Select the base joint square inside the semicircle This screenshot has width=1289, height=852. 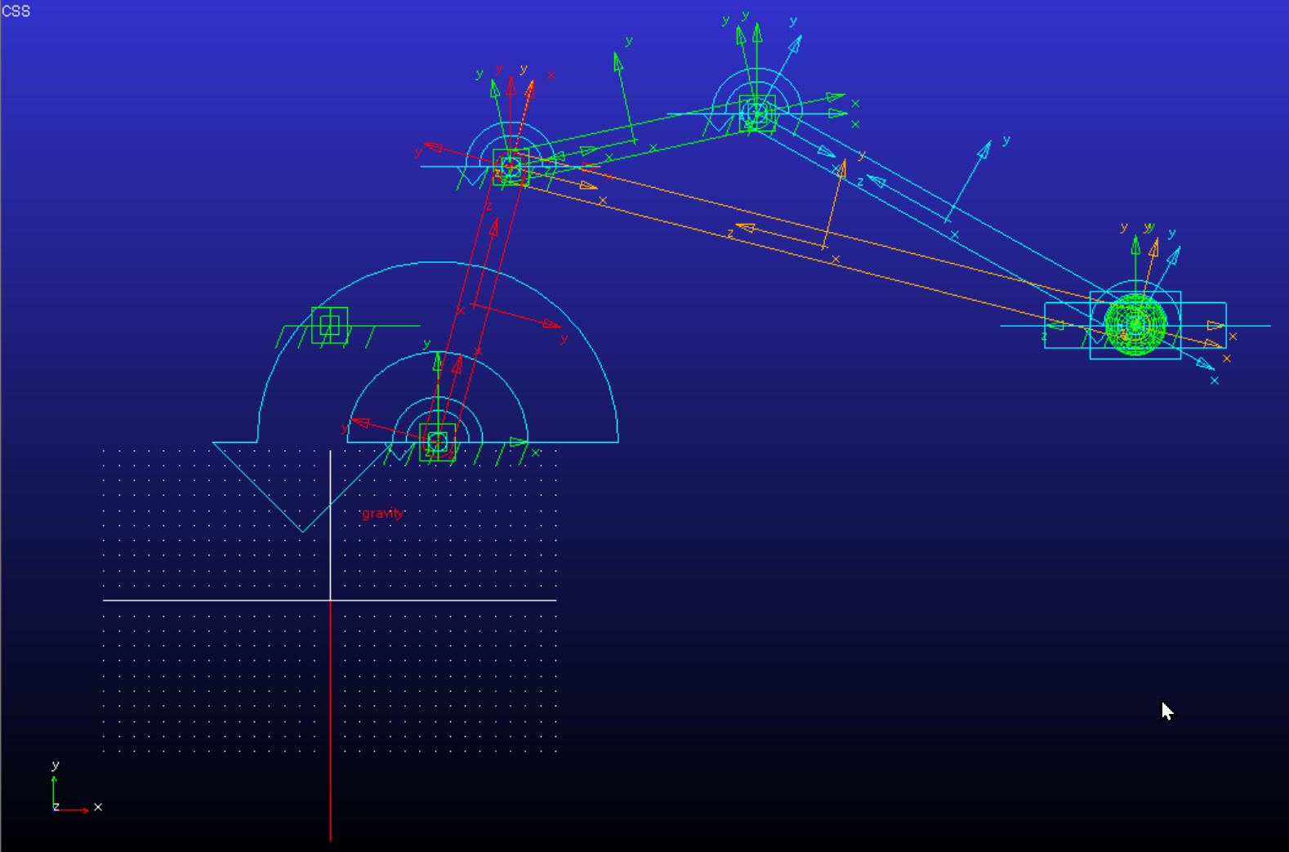(438, 442)
